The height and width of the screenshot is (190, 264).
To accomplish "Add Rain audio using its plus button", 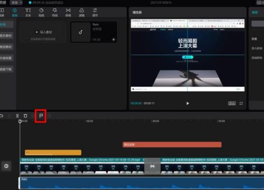I will tap(114, 39).
